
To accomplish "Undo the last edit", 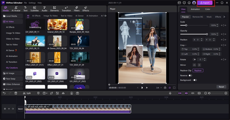I will 4,93.
